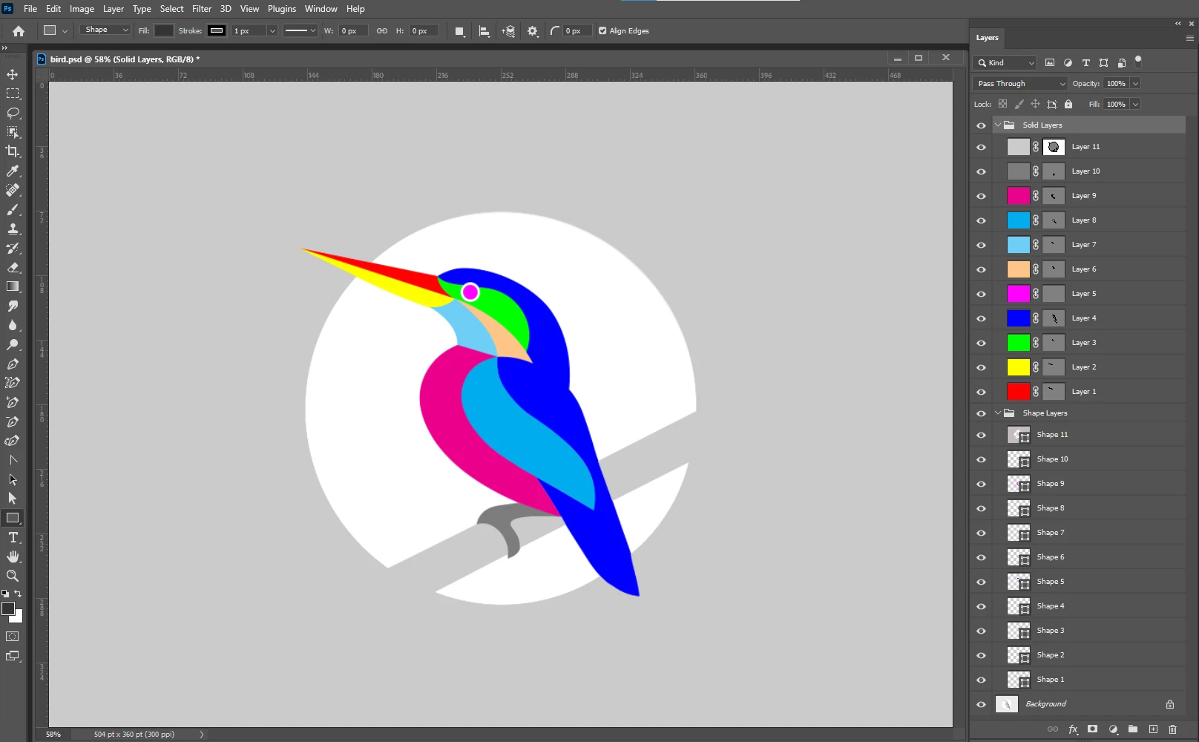Collapse the Solid Layers group
This screenshot has width=1199, height=742.
[998, 125]
